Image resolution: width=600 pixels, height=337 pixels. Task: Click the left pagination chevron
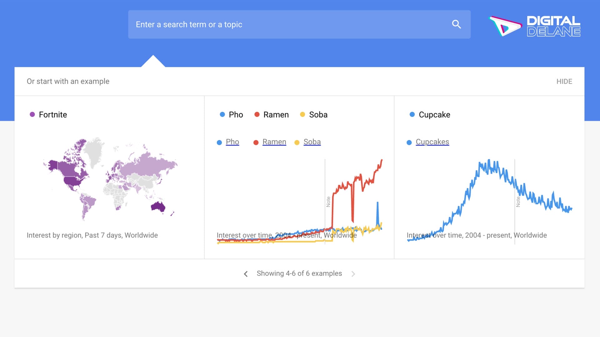click(246, 274)
